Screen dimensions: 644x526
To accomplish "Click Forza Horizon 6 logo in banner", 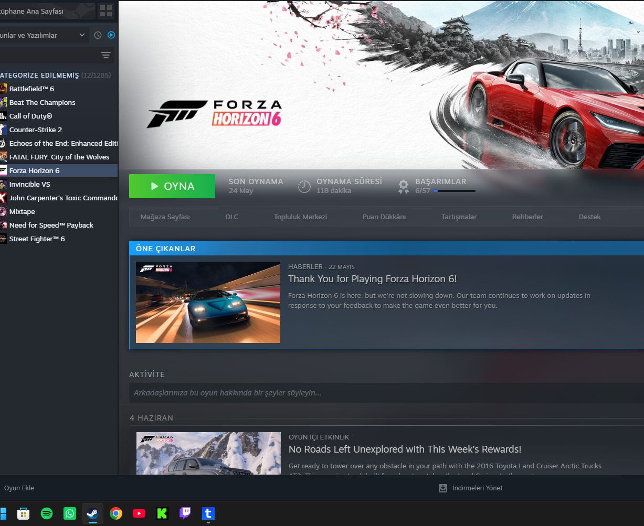I will [215, 113].
